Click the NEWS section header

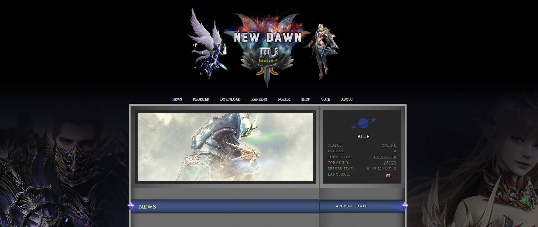[147, 207]
